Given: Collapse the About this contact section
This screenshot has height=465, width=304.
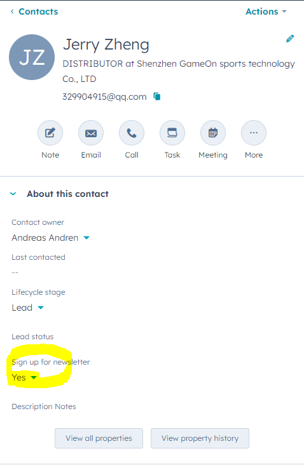Looking at the screenshot, I should point(13,194).
